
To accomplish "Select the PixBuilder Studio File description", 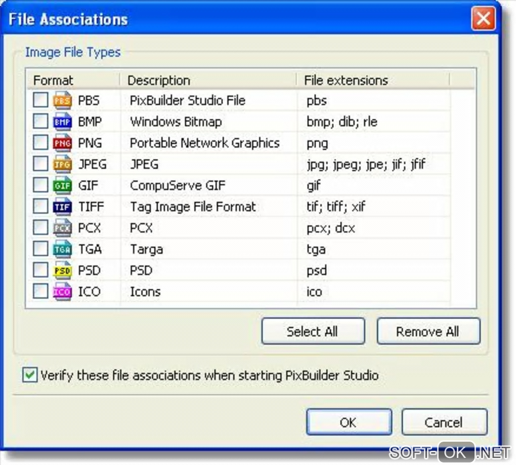I will 188,100.
